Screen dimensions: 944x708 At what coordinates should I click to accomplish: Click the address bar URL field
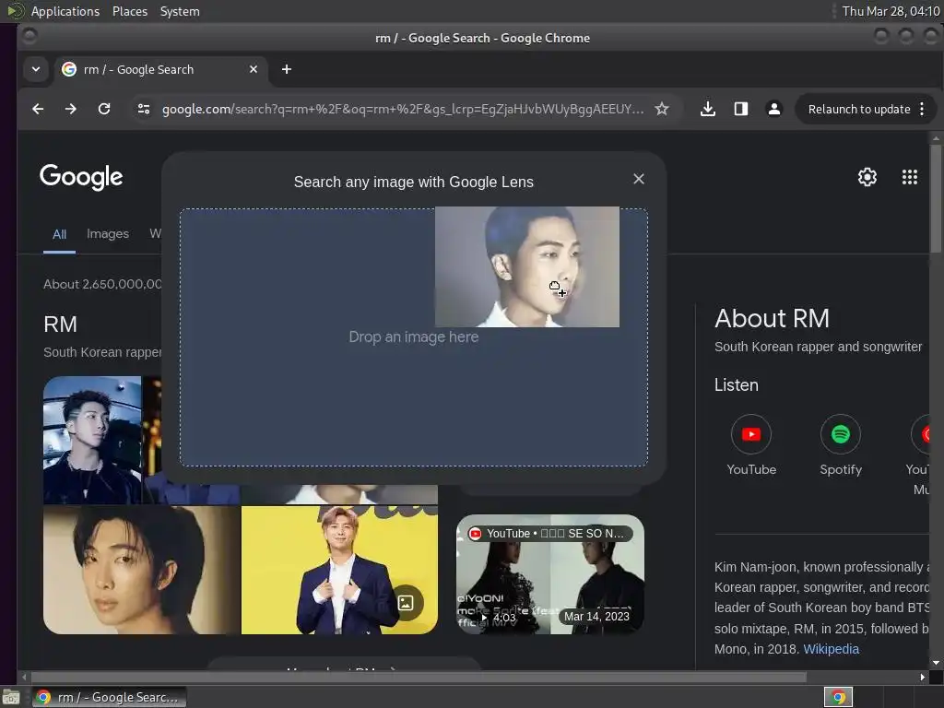[402, 109]
